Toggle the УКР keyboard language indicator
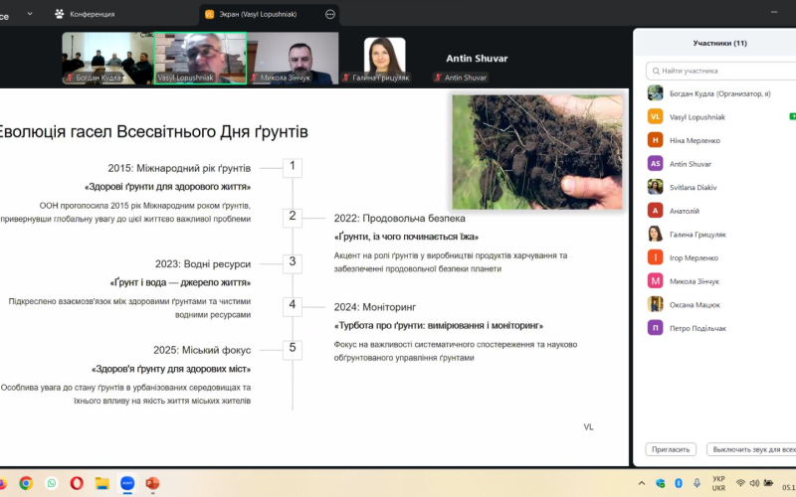Viewport: 796px width, 497px height. pos(718,483)
